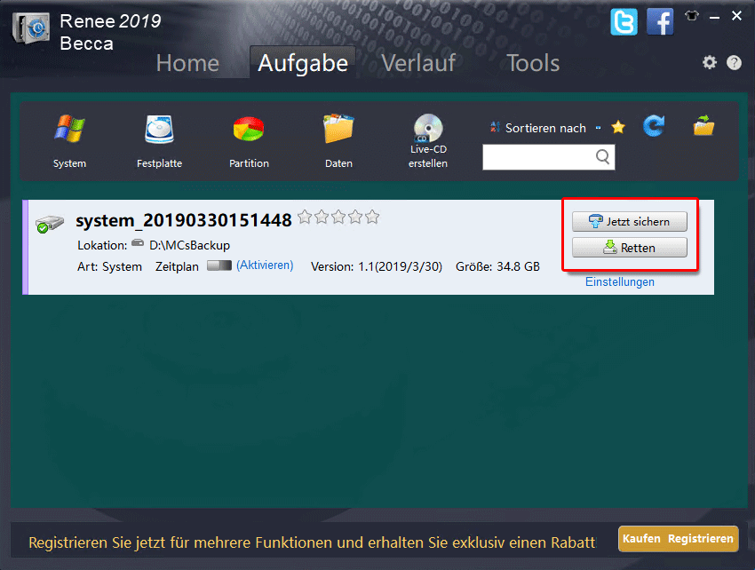Click the favorites star icon

618,128
